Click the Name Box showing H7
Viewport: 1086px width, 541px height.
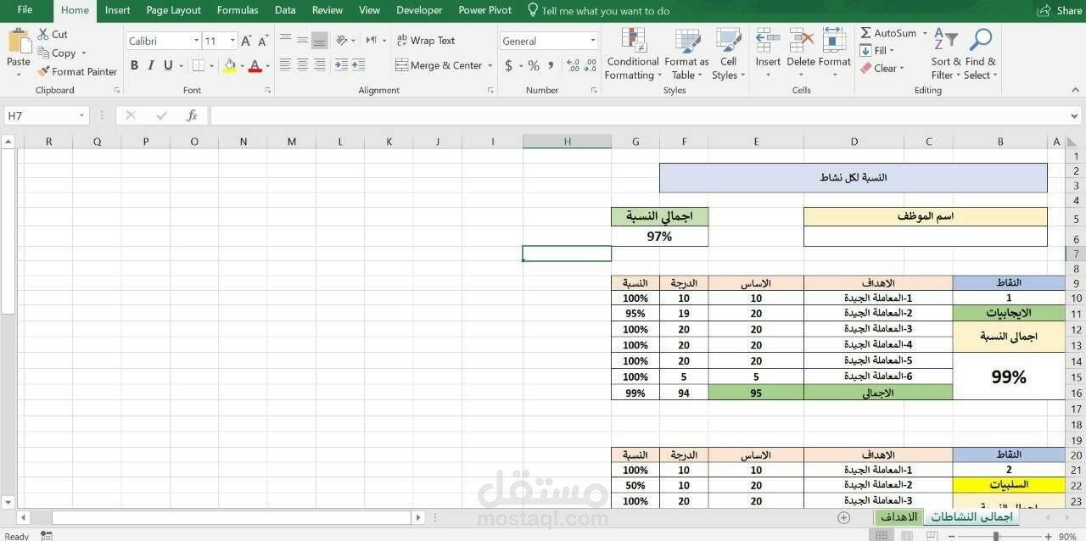pyautogui.click(x=47, y=115)
